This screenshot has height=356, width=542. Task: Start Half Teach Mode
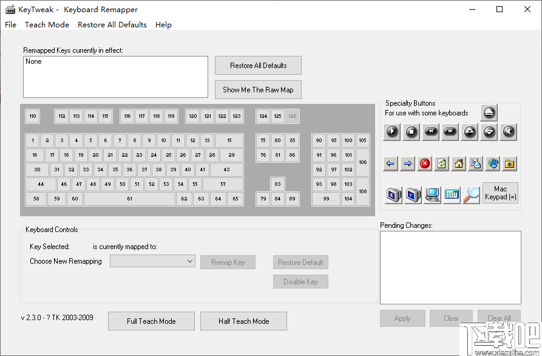click(243, 321)
